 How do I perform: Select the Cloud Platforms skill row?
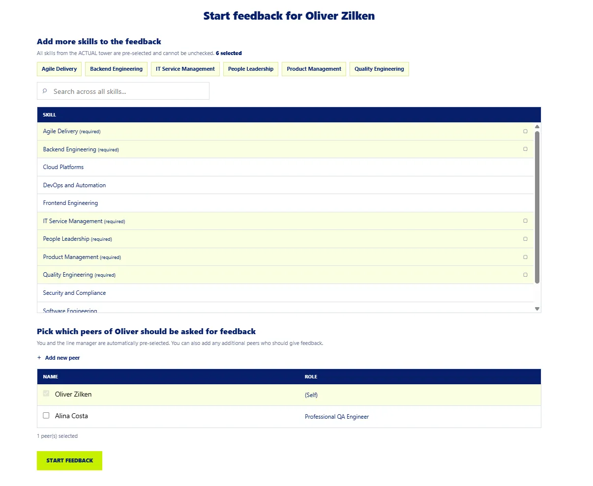click(x=285, y=167)
